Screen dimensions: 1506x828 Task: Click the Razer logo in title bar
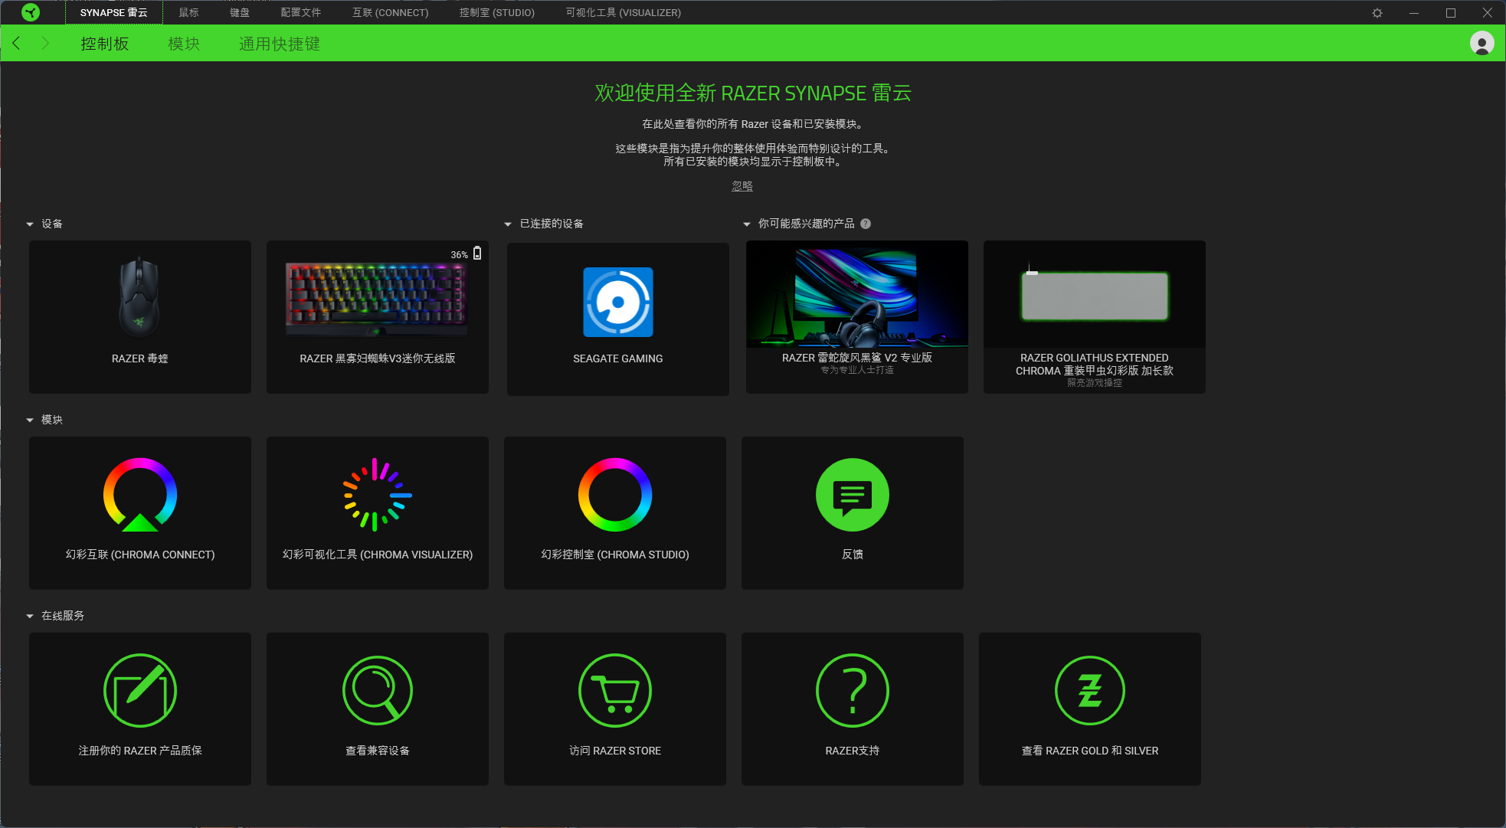point(31,12)
